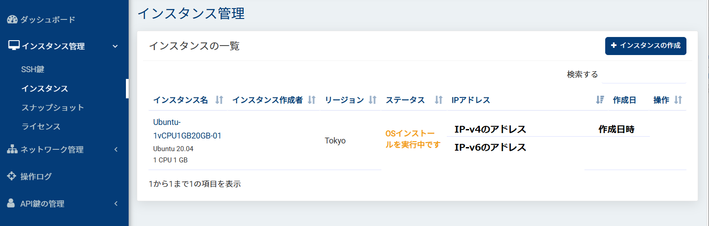The image size is (709, 226).
Task: Open the ライセンス submenu item
Action: 41,126
